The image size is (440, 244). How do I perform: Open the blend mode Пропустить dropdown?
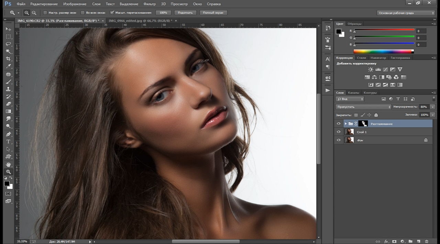coord(363,107)
